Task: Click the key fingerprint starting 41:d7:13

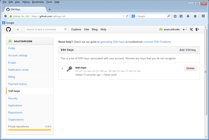Action: pos(108,71)
